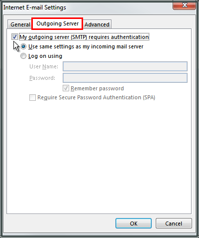
Task: Enable Require Secure Password Authentication checkbox
Action: (x=32, y=97)
